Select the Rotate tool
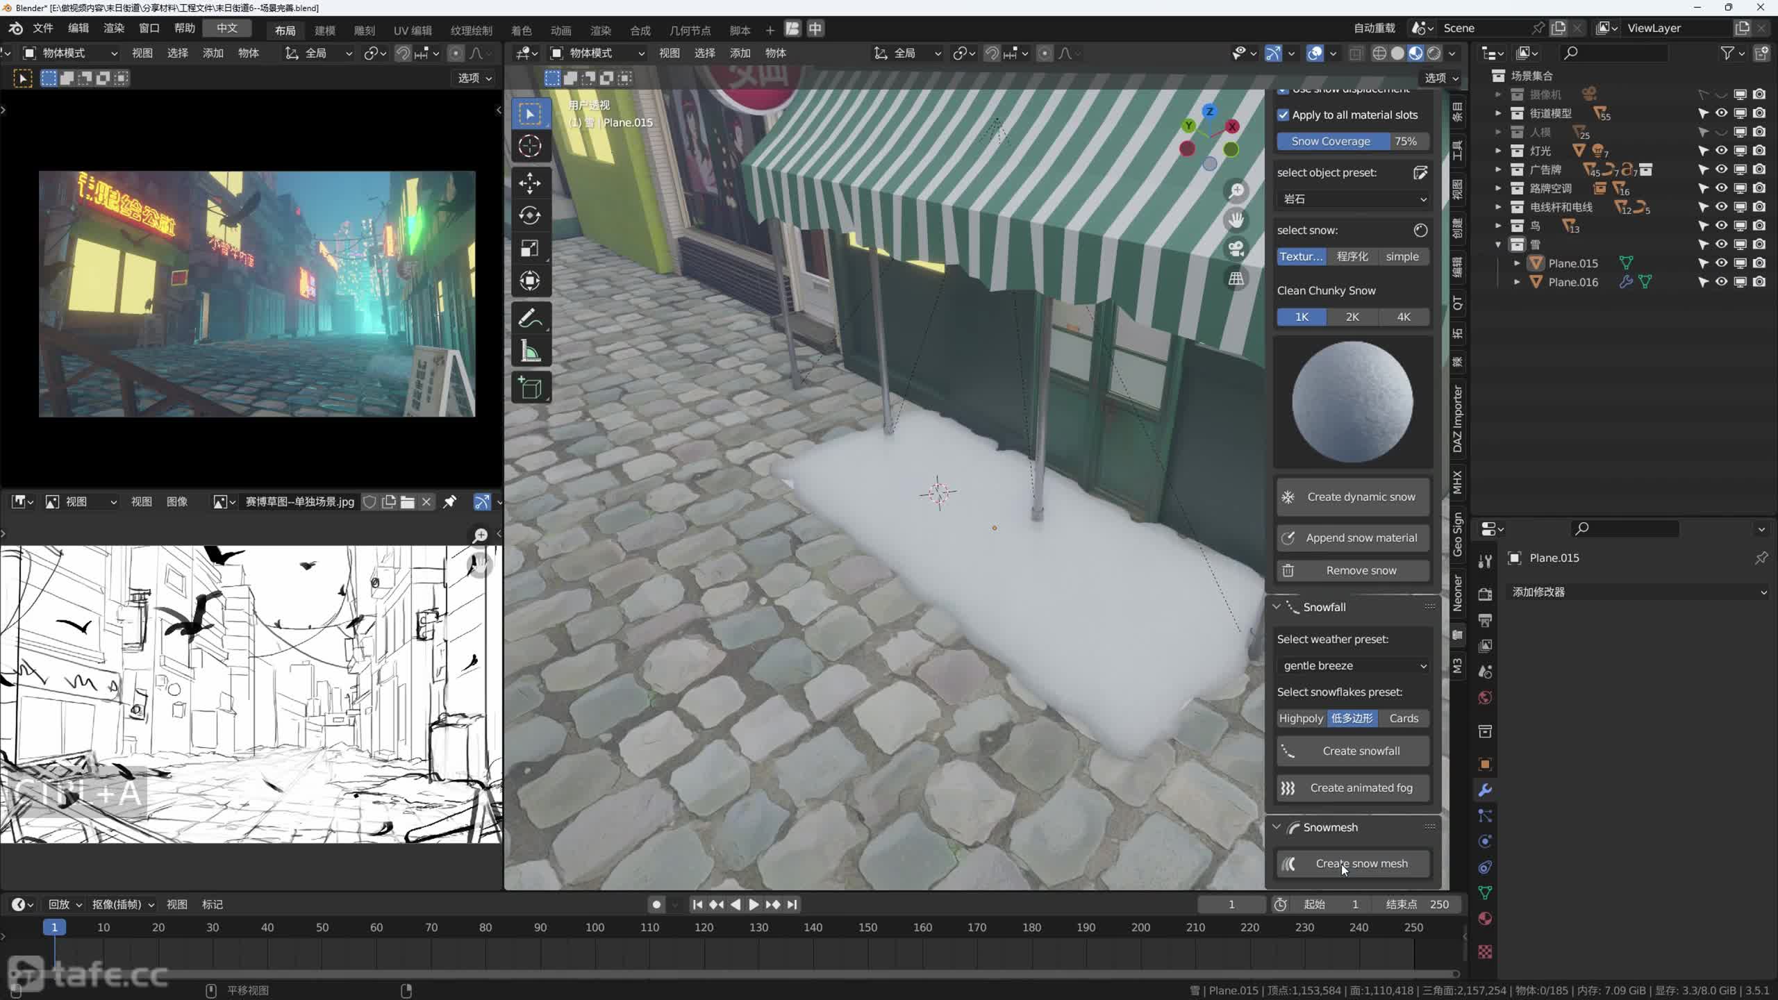The width and height of the screenshot is (1778, 1000). (x=530, y=216)
